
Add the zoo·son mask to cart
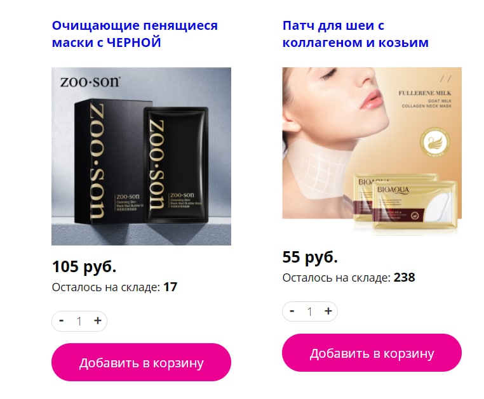141,362
